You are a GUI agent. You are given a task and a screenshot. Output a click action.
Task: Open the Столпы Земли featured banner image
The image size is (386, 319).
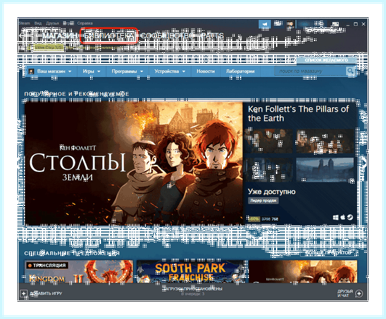134,163
